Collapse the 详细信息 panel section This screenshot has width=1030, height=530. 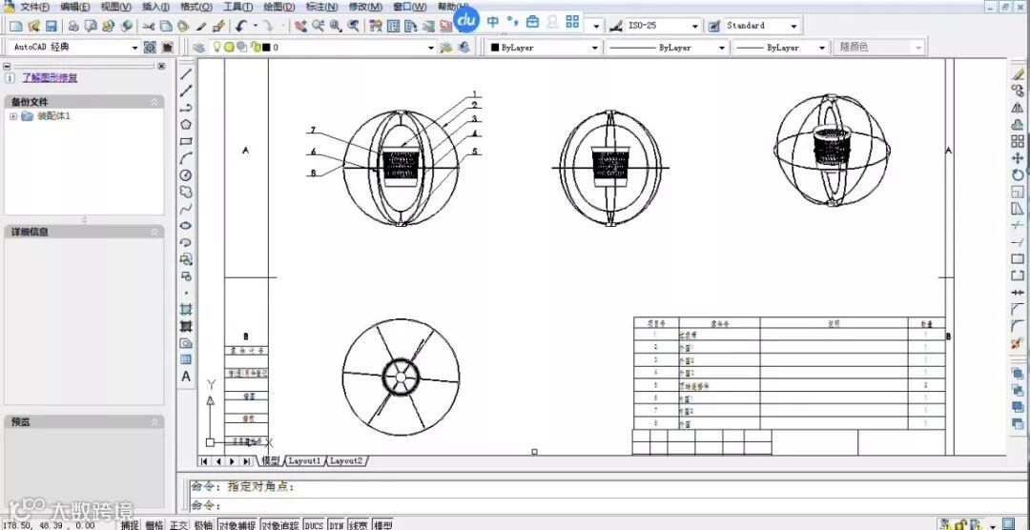point(155,232)
